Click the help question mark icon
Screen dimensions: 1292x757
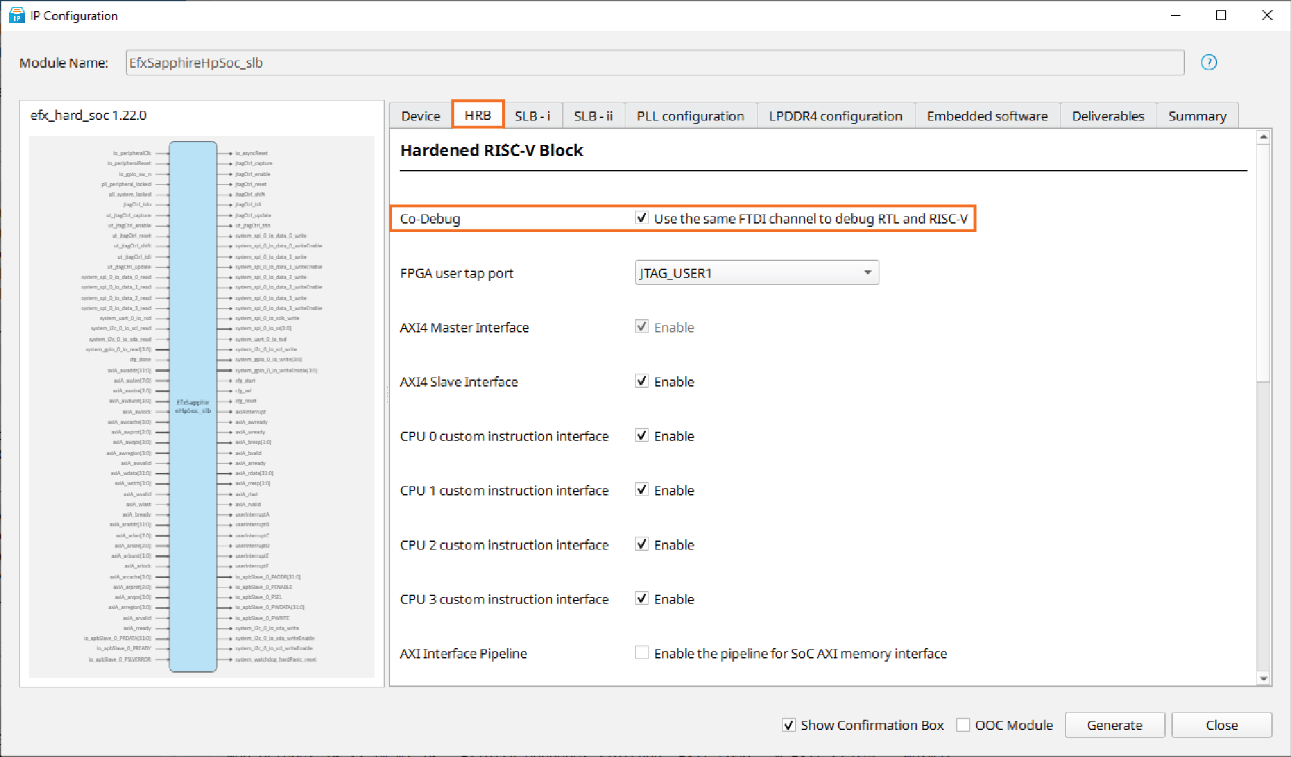pyautogui.click(x=1208, y=62)
